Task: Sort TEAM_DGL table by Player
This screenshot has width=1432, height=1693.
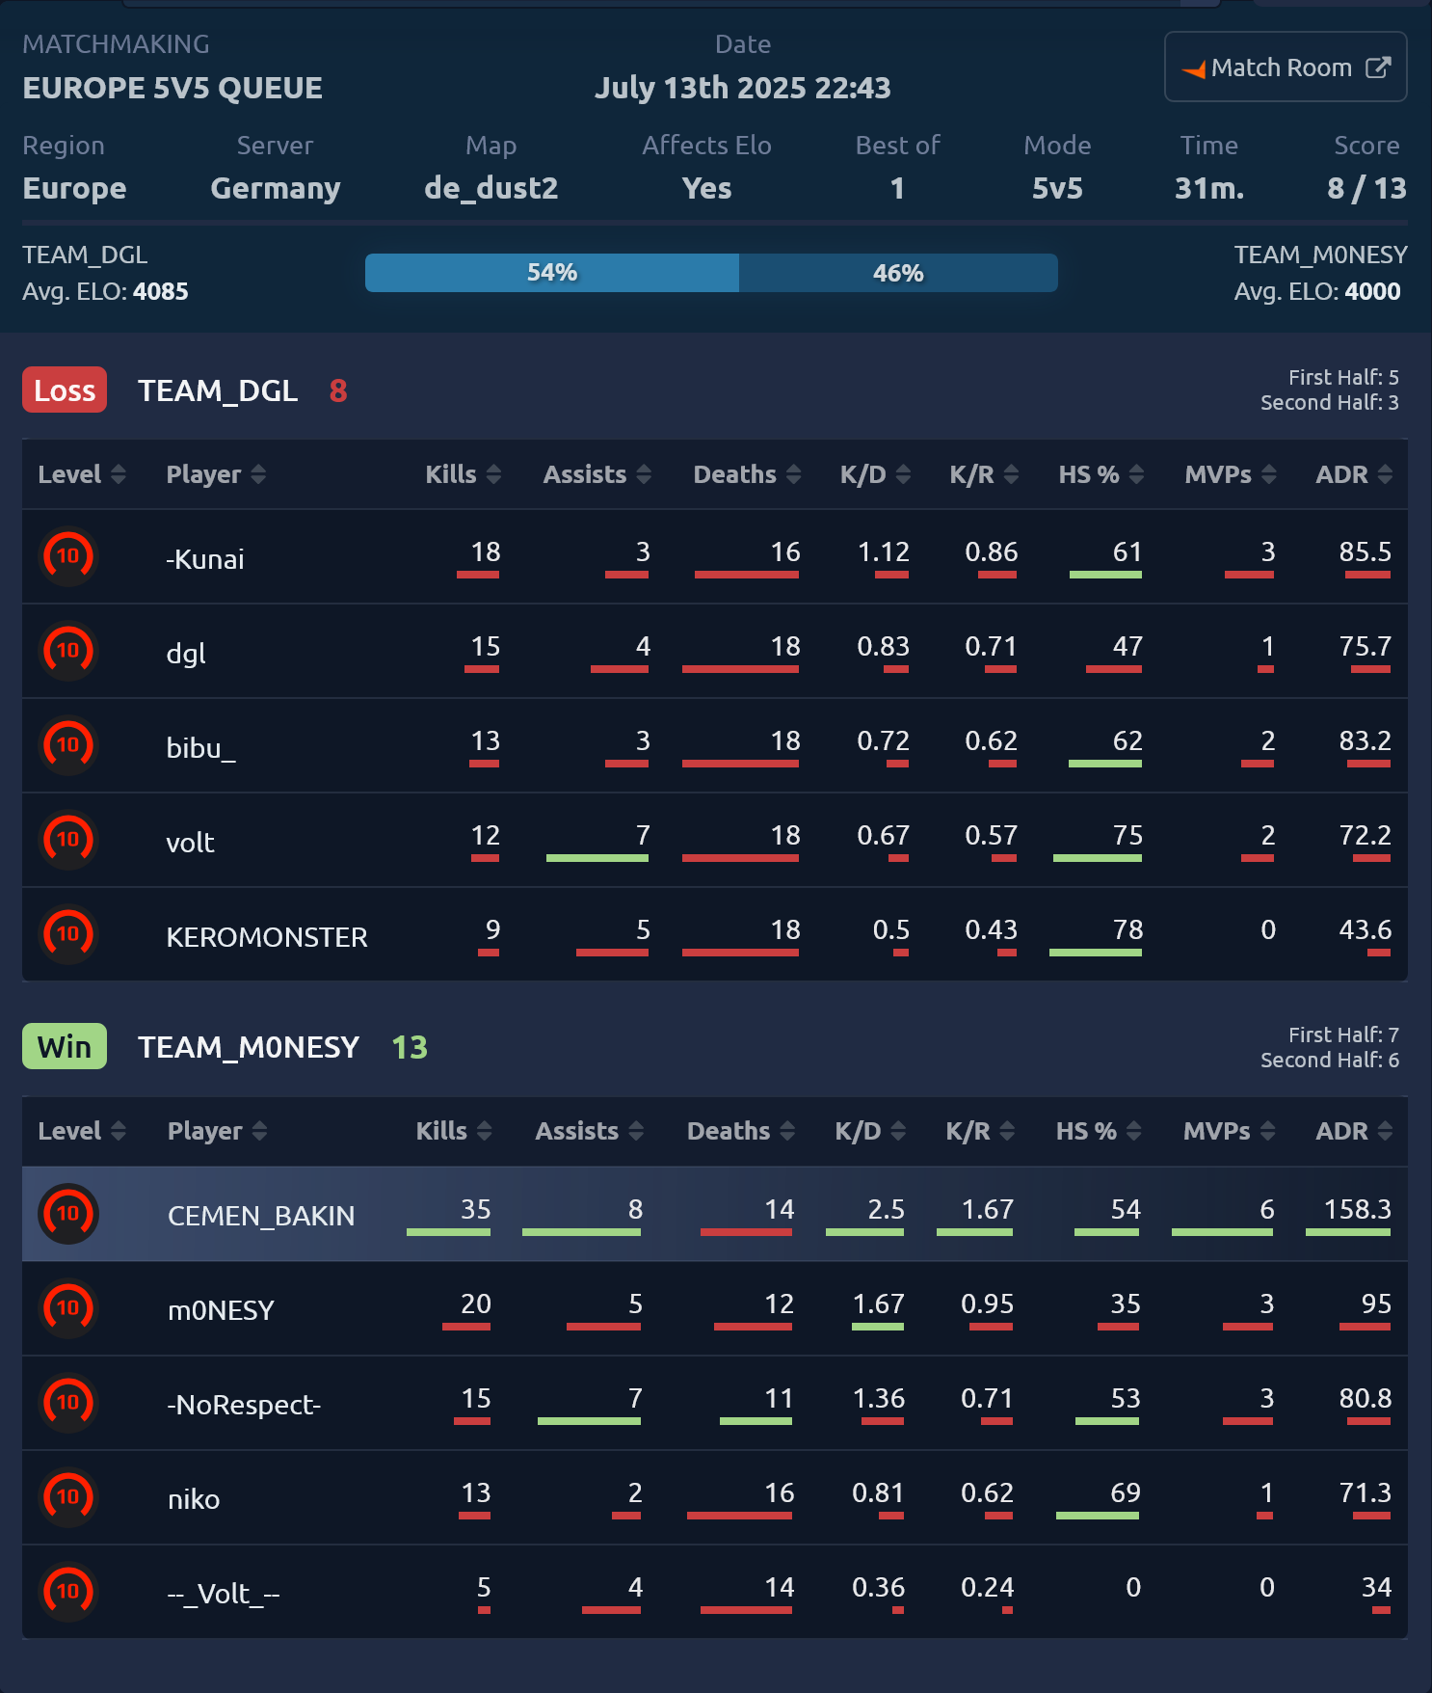Action: tap(216, 474)
